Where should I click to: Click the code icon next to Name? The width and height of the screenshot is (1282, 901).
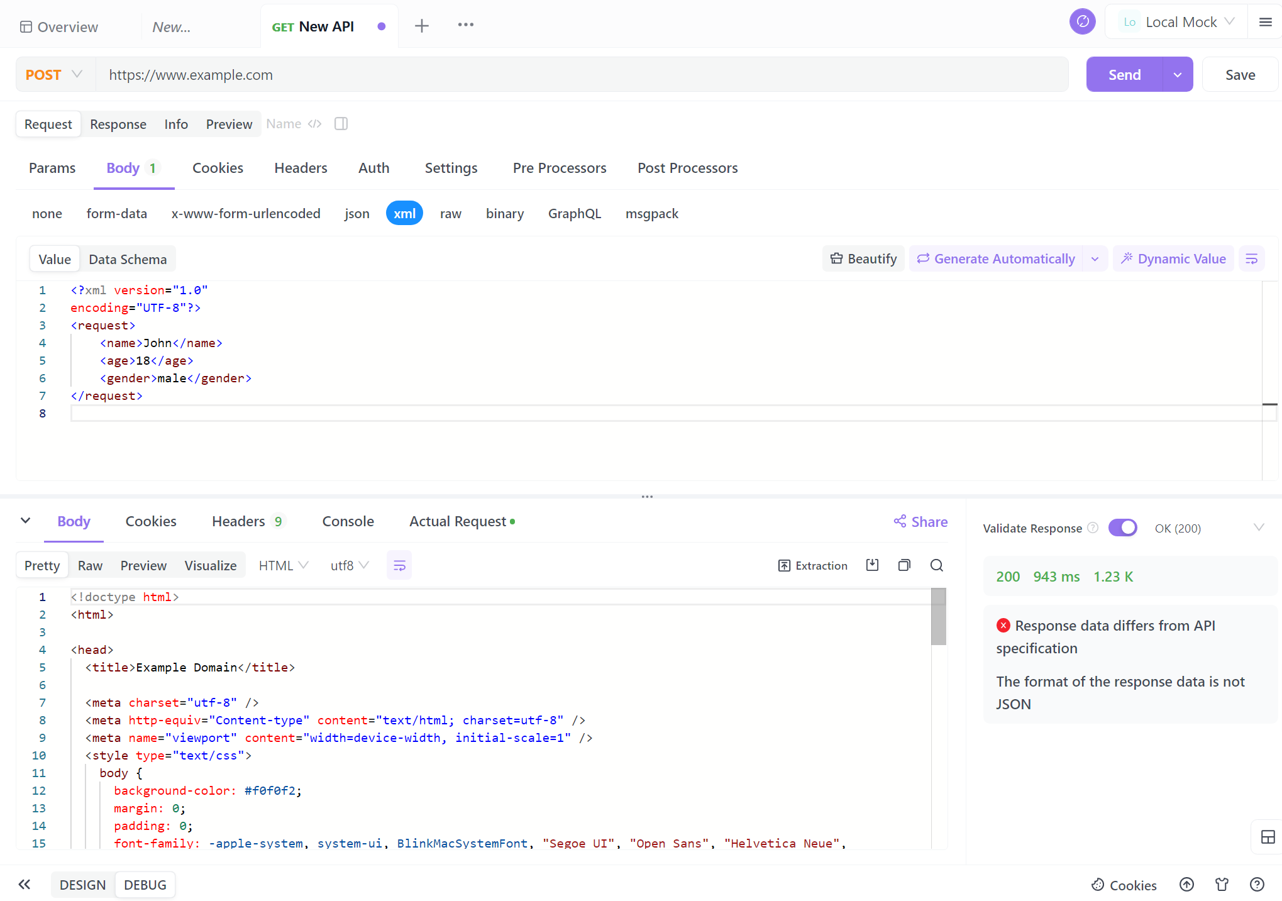pyautogui.click(x=315, y=124)
